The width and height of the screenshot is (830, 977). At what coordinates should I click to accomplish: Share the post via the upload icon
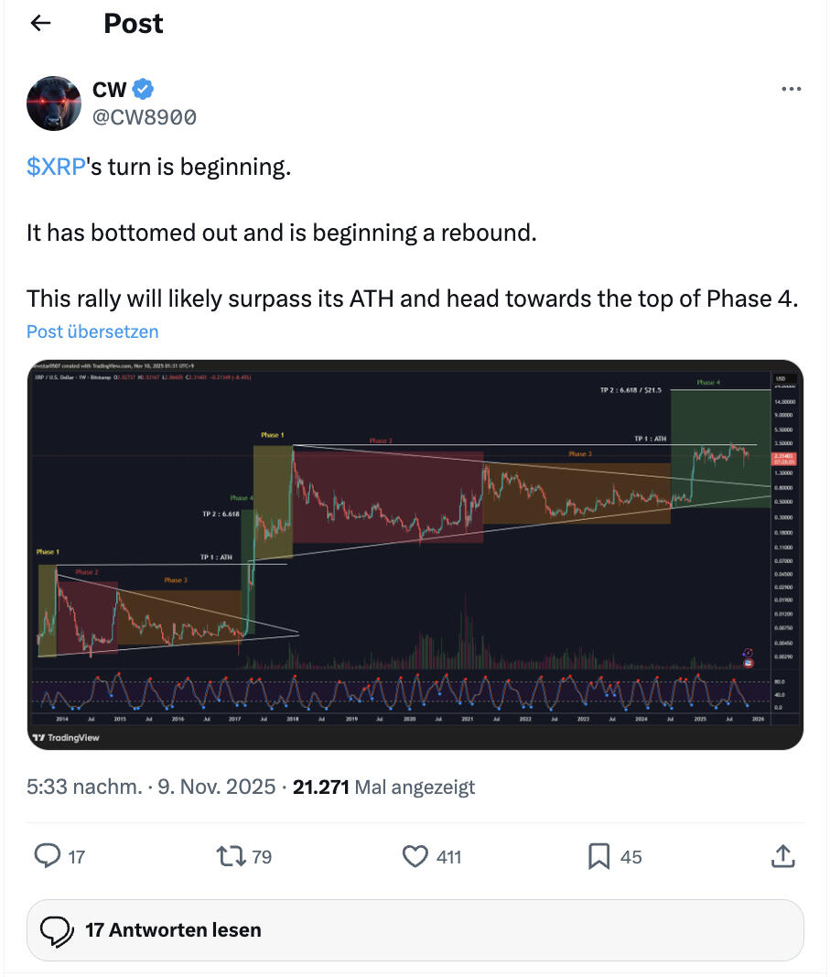coord(782,856)
